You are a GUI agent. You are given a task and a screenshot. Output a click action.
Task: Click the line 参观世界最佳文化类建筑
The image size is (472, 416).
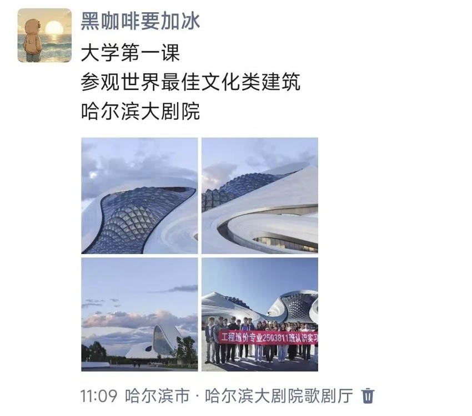pyautogui.click(x=190, y=82)
